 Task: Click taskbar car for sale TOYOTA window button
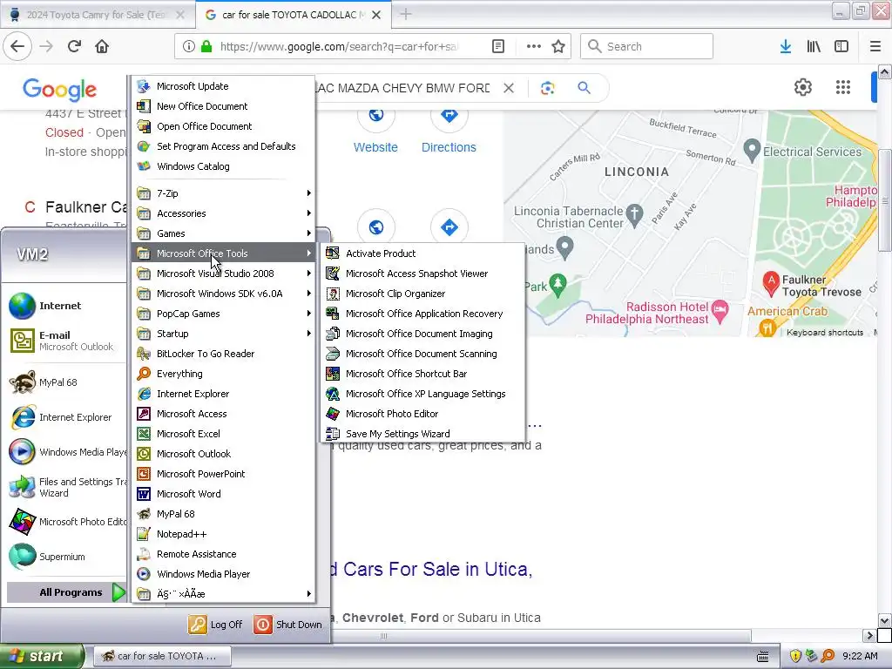click(x=162, y=656)
